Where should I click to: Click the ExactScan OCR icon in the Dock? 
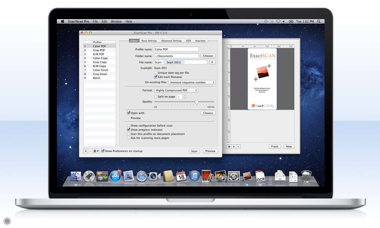pyautogui.click(x=260, y=176)
